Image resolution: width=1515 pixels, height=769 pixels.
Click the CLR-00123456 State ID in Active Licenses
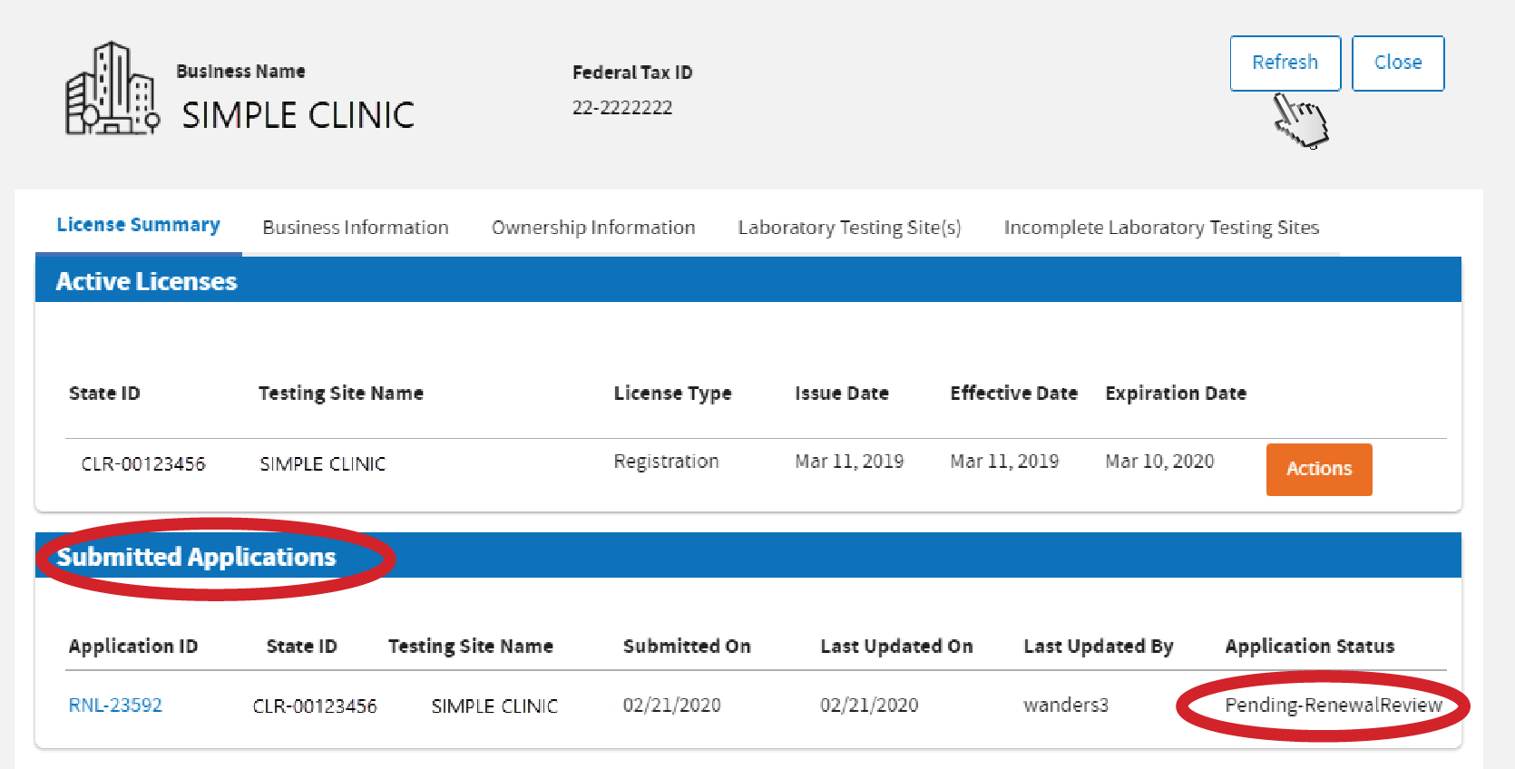pos(143,464)
